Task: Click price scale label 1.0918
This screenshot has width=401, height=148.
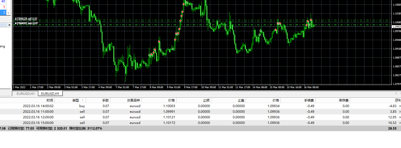Action: 397,49
